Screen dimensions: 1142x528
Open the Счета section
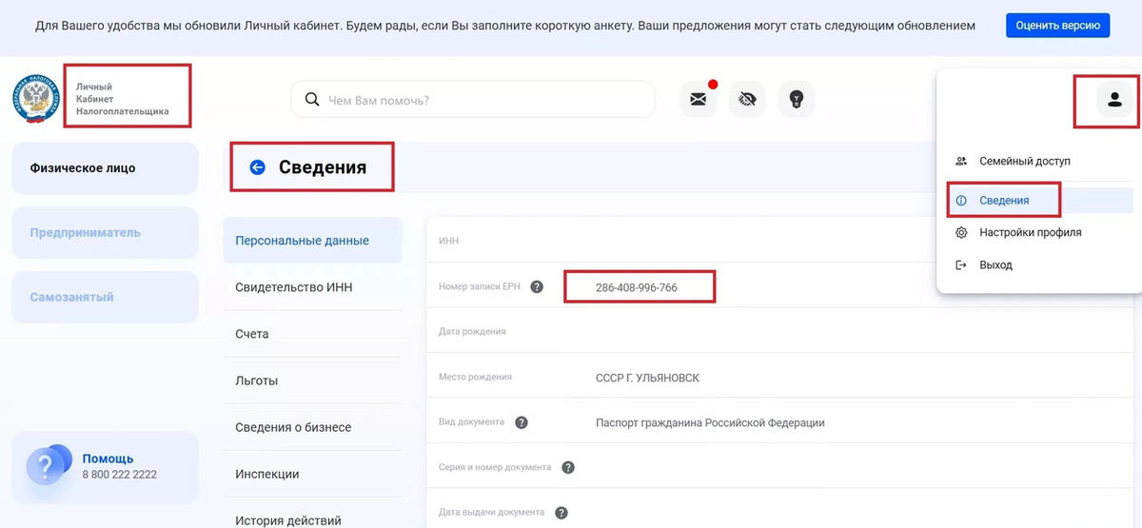click(313, 334)
